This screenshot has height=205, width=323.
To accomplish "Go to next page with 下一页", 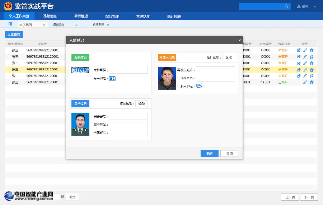I will [x=309, y=197].
